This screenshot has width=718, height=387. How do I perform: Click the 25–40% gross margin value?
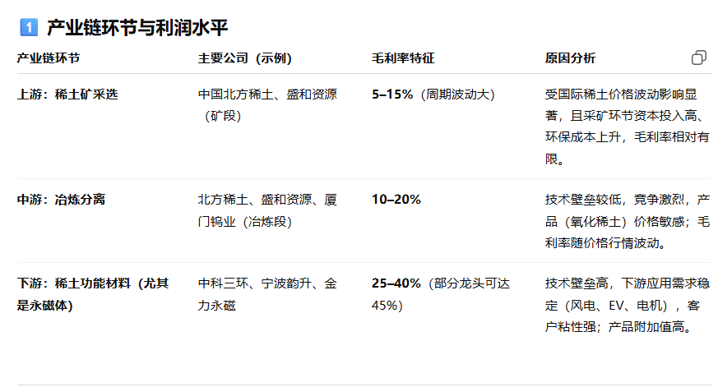pos(396,283)
